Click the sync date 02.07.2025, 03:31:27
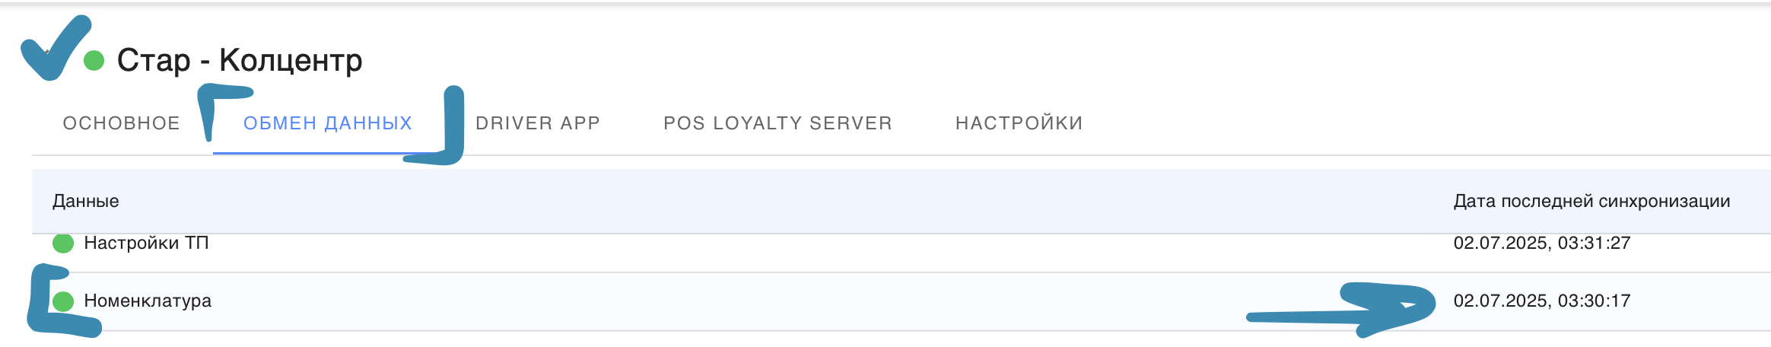 1541,244
